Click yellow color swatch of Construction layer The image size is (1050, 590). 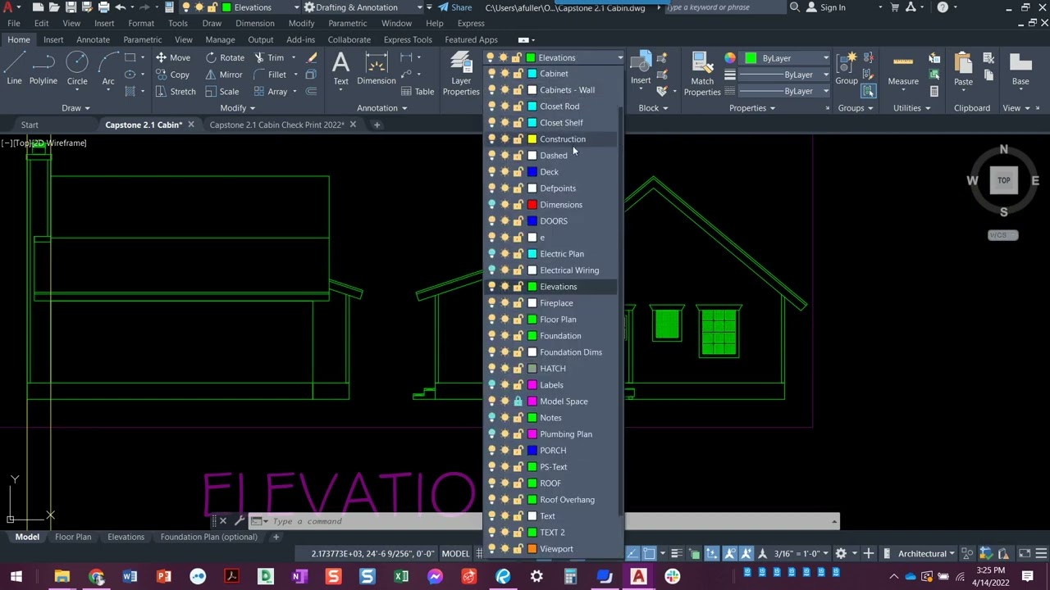[532, 139]
